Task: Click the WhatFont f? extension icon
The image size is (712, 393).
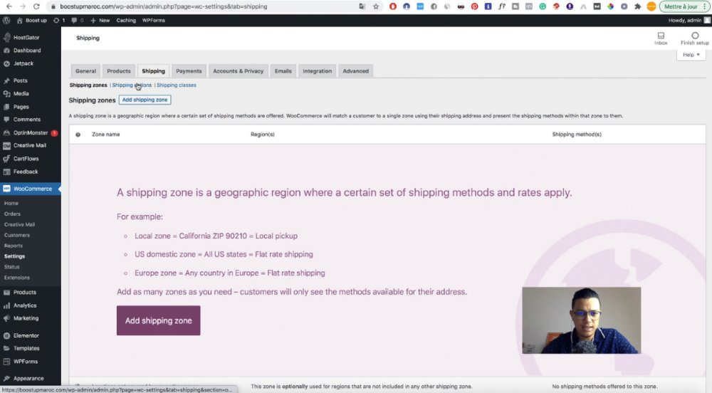Action: click(x=502, y=6)
